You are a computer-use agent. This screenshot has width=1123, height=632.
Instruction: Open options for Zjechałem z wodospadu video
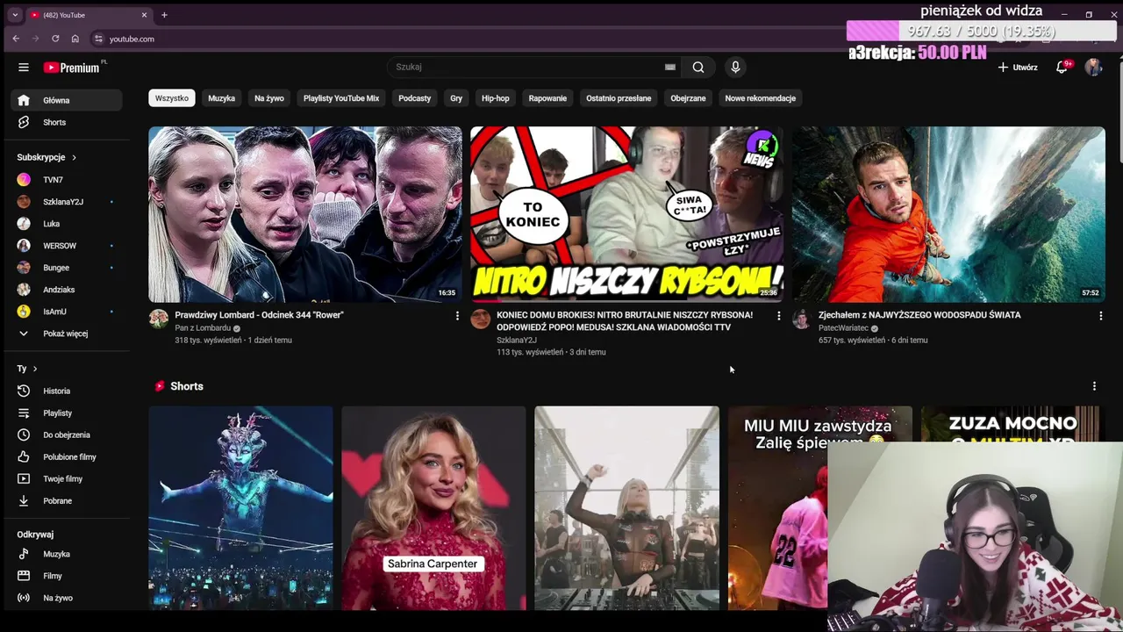tap(1100, 316)
